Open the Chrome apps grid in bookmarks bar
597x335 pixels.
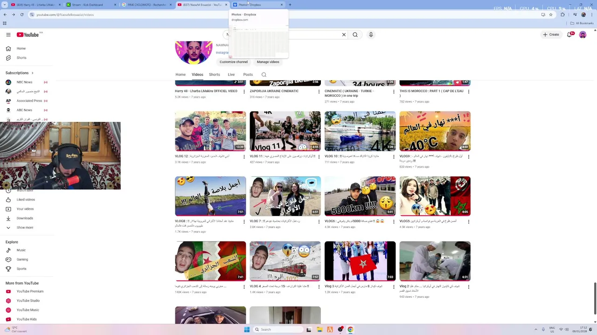pos(5,23)
